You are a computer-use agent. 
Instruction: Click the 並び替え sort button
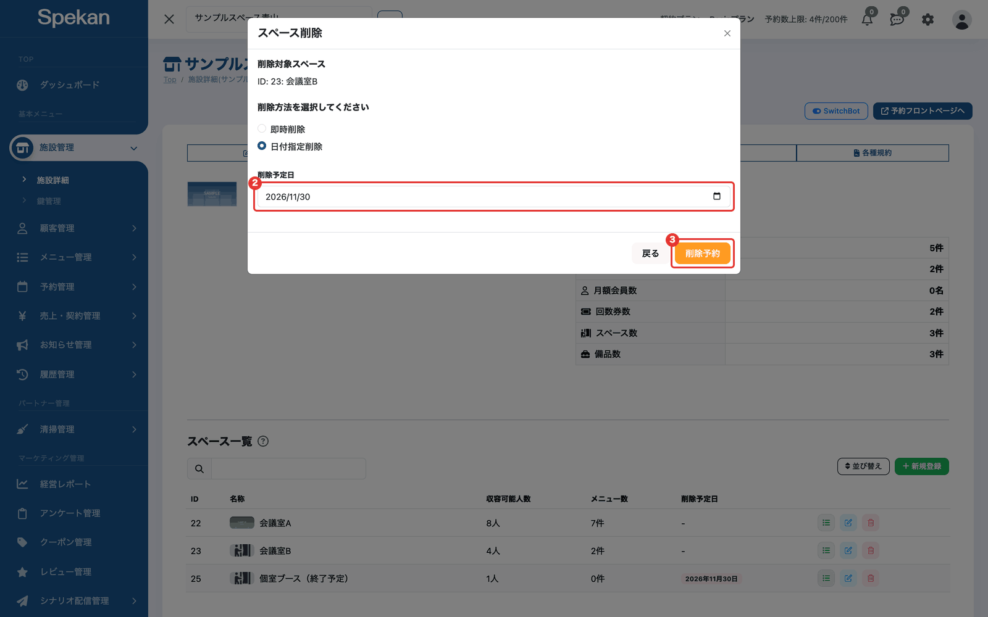point(863,466)
